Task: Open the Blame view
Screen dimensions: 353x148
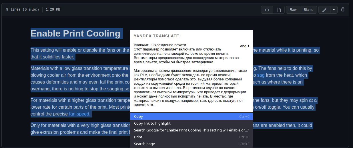Action: [308, 10]
